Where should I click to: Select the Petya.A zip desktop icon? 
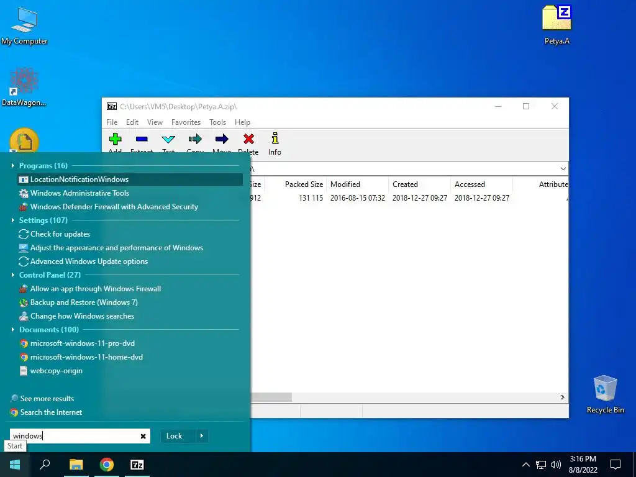[x=557, y=24]
